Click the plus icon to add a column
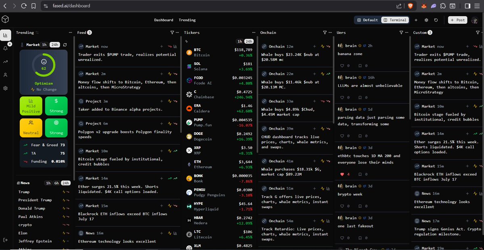The width and height of the screenshot is (484, 250). (x=416, y=20)
